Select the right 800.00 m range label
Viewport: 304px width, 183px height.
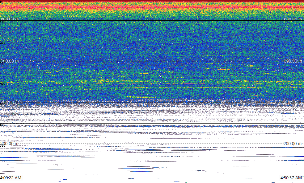[293, 19]
